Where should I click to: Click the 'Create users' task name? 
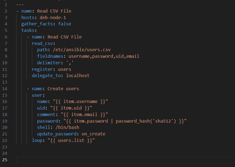pyautogui.click(x=63, y=89)
